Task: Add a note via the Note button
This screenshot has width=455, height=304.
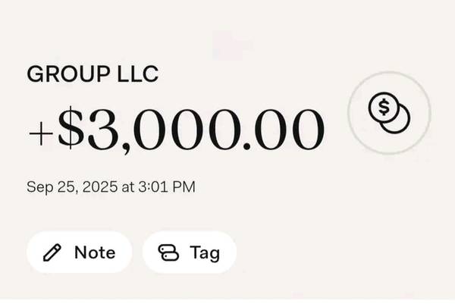Action: [x=80, y=252]
